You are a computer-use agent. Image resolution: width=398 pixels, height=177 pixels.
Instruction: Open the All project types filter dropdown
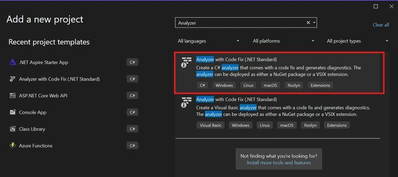pyautogui.click(x=357, y=41)
